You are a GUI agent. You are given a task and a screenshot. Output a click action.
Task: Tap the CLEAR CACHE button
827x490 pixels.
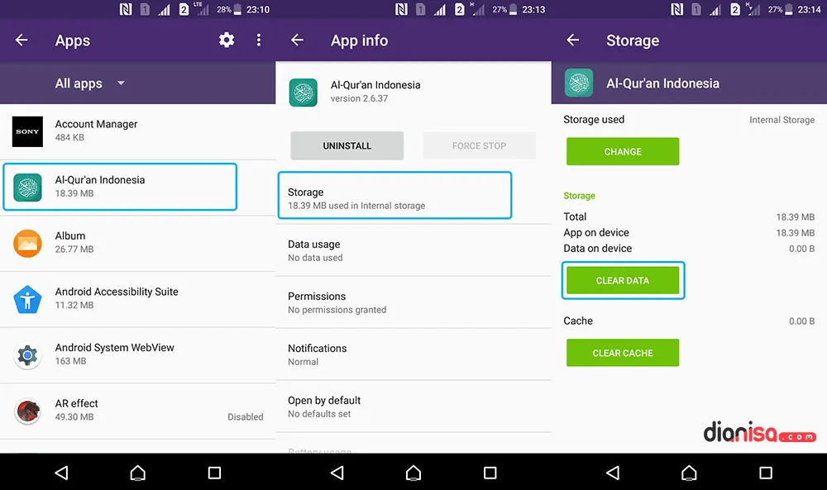click(622, 353)
